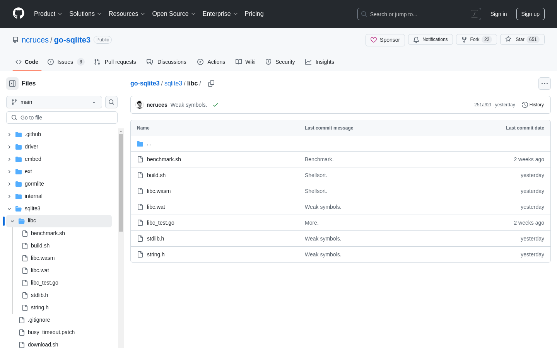Switch to the Code tab
The height and width of the screenshot is (348, 557).
coord(27,62)
